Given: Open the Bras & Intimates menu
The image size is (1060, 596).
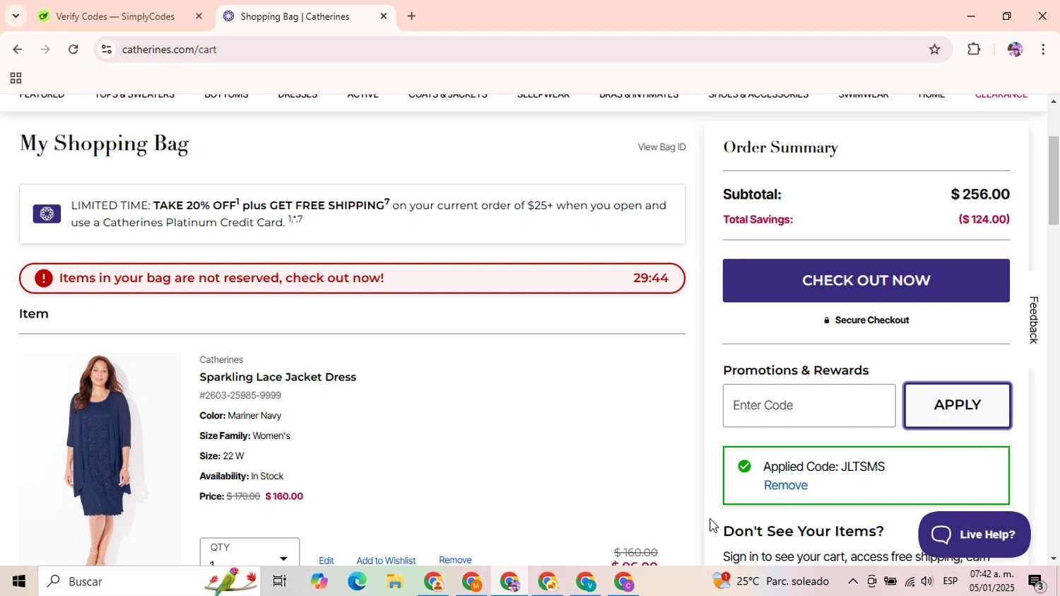Looking at the screenshot, I should coord(639,95).
